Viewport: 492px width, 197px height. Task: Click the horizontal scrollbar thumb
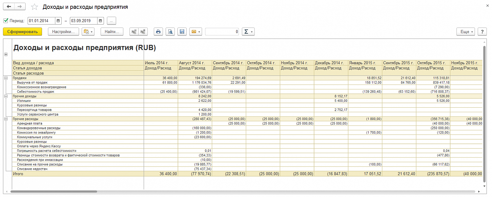coord(54,191)
